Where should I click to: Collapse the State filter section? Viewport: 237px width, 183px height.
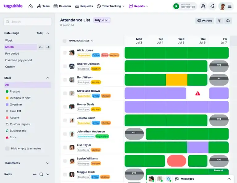(48, 78)
